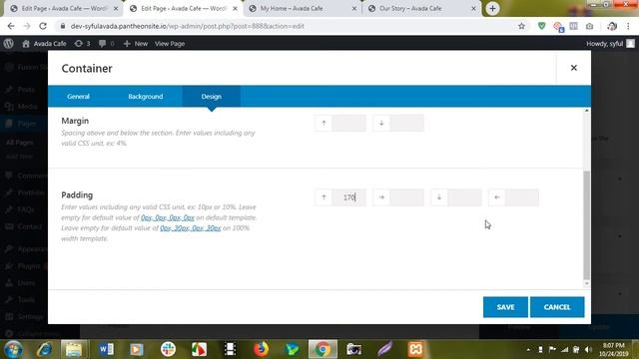Click the padding top arrow icon
639x359 pixels.
(x=323, y=197)
